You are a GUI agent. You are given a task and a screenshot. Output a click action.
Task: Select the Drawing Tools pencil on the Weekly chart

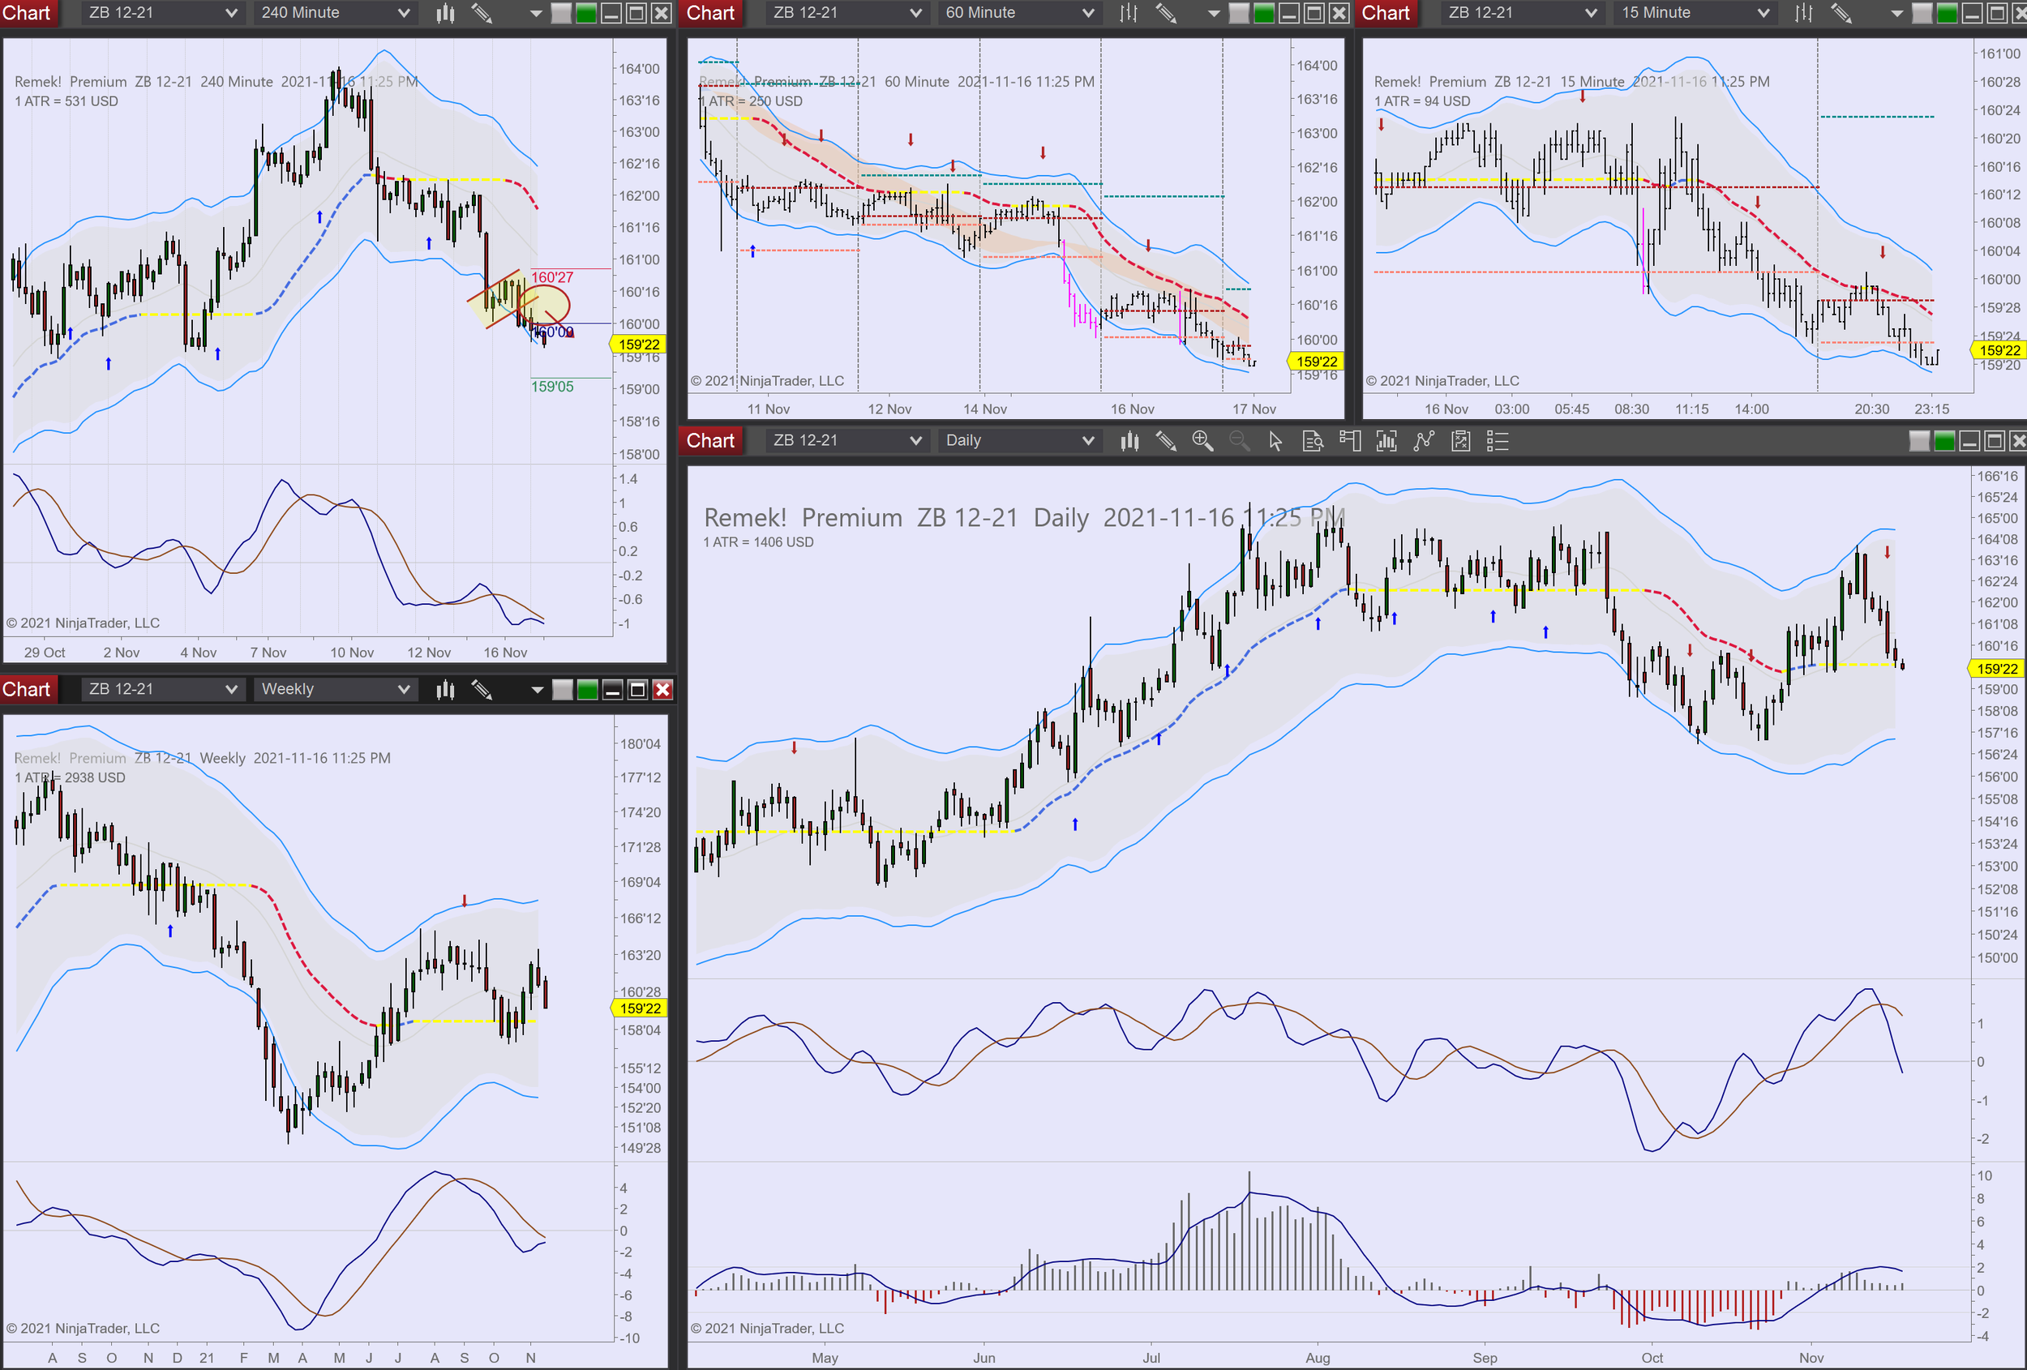click(482, 689)
